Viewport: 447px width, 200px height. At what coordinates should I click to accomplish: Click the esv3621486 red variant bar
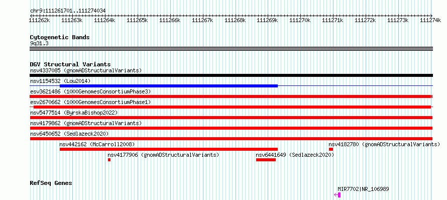[231, 96]
